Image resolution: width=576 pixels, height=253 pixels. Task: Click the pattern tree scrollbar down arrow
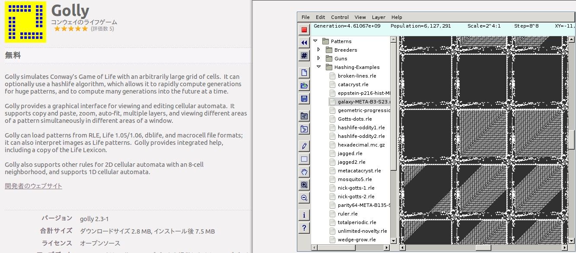(x=393, y=241)
